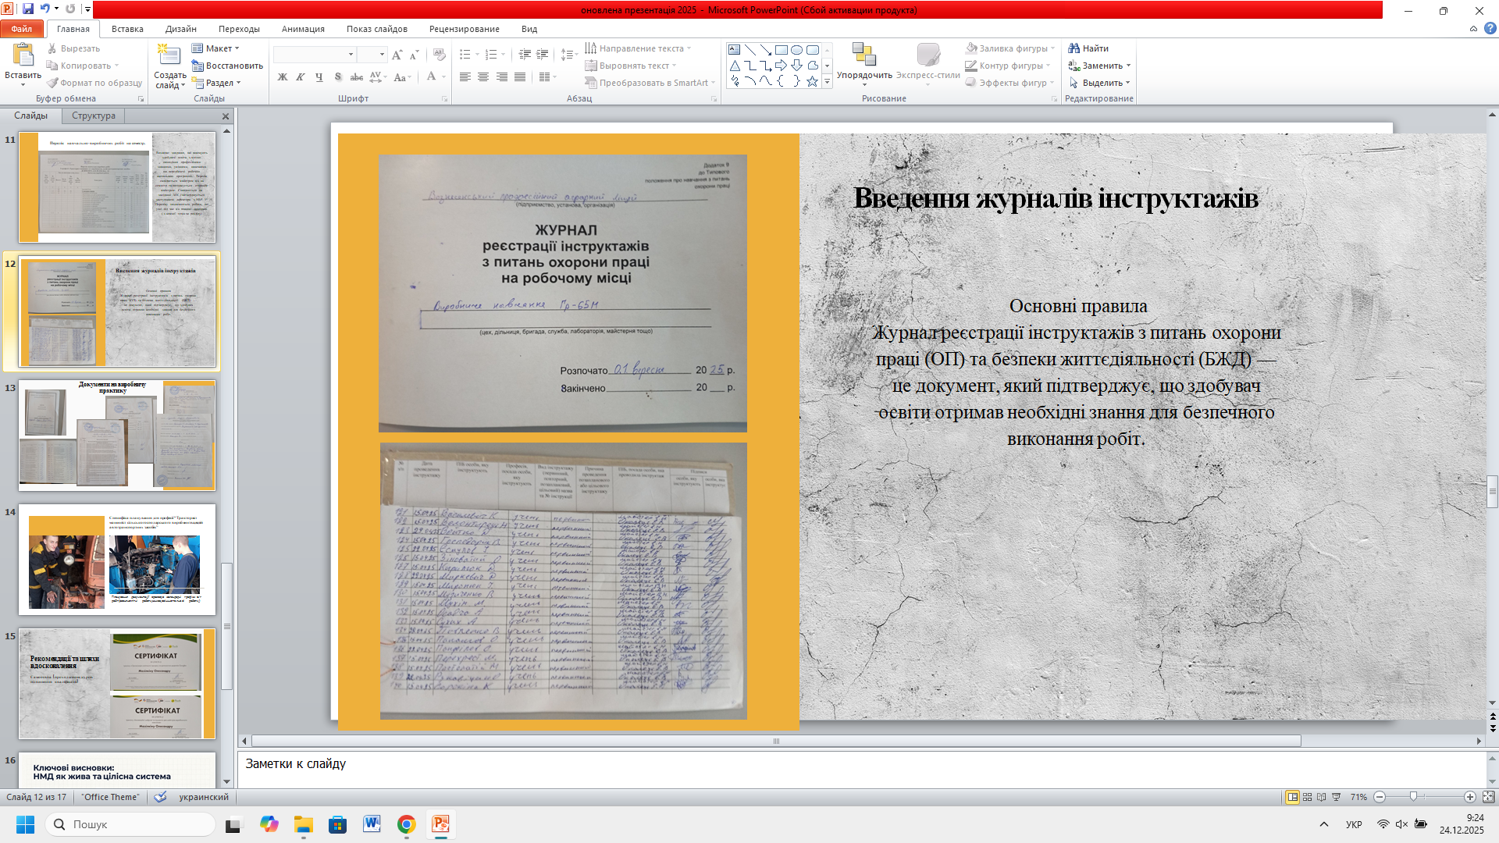1499x843 pixels.
Task: Expand the Select (Выделить) dropdown
Action: 1102,83
